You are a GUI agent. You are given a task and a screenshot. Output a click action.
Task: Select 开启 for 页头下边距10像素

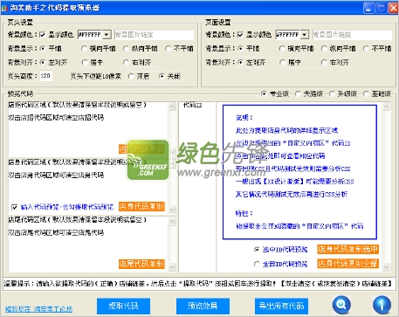point(131,76)
